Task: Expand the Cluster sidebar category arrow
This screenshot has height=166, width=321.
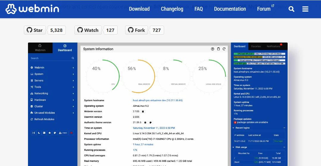Action: pyautogui.click(x=73, y=106)
